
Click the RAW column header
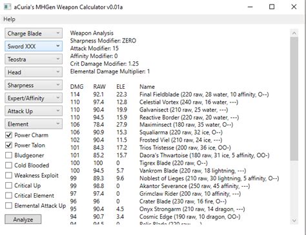[99, 87]
